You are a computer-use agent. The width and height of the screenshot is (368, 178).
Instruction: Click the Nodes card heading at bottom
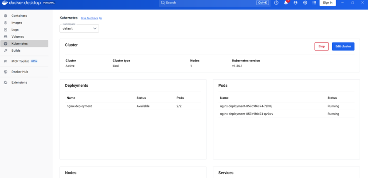click(x=70, y=173)
